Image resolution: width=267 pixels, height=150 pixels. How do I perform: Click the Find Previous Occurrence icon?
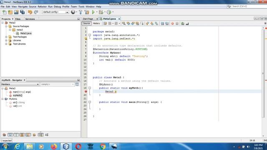128,23
